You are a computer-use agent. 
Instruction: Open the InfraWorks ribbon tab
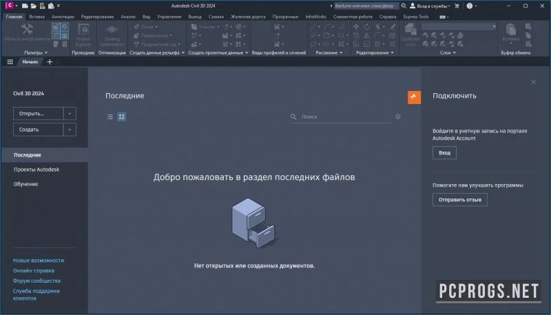click(315, 17)
